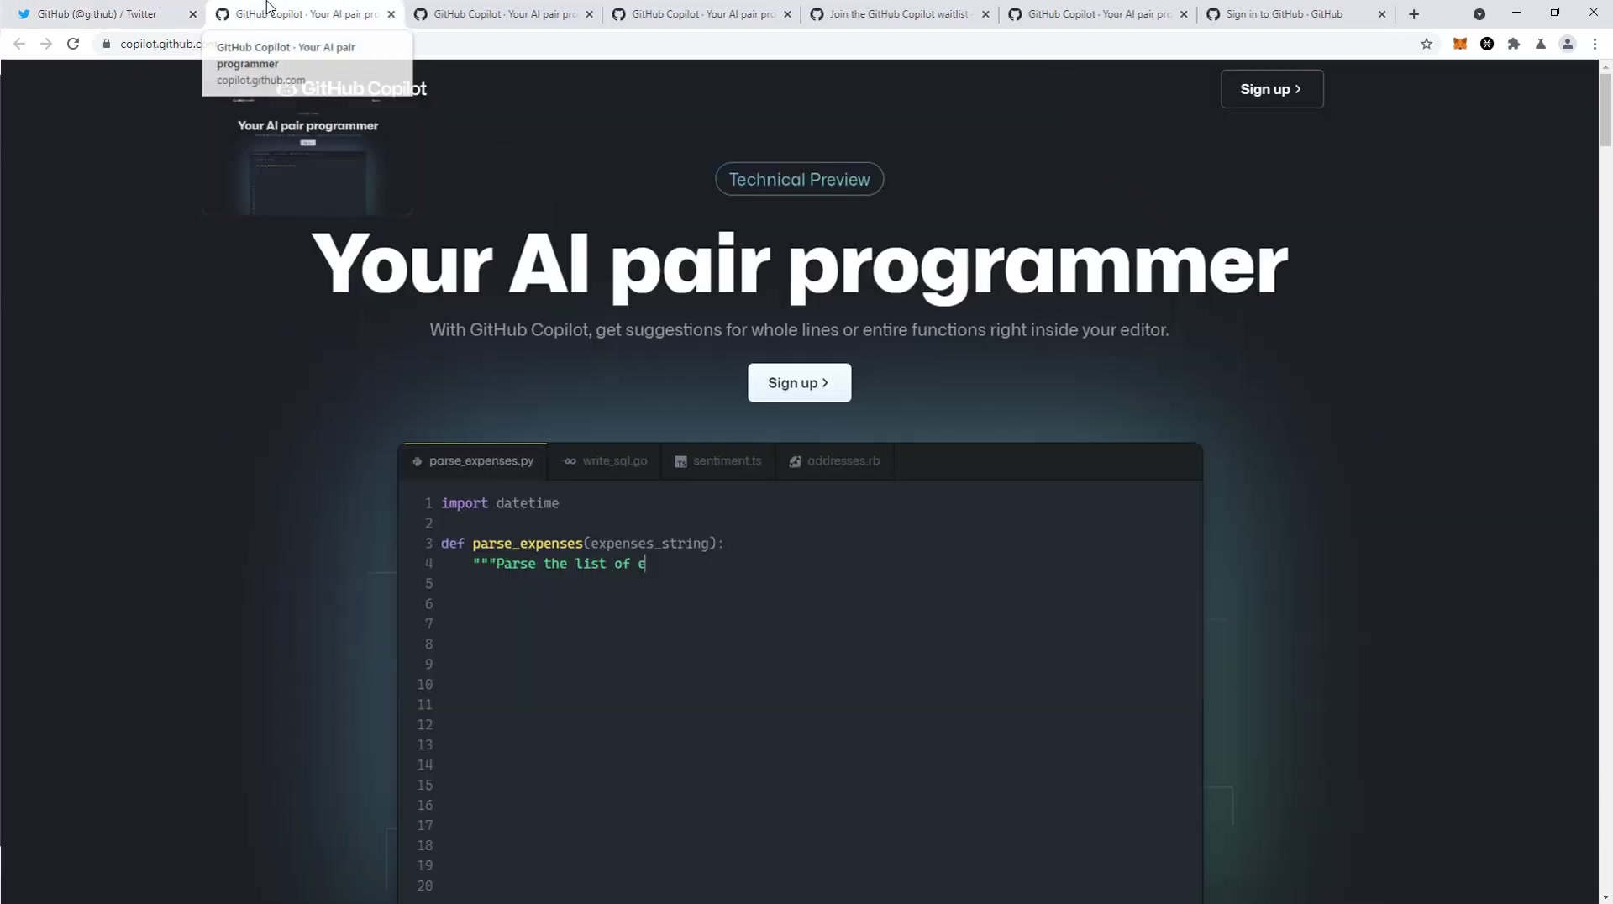Switch to the GitHub Twitter browser tab
The height and width of the screenshot is (904, 1613).
tap(105, 14)
